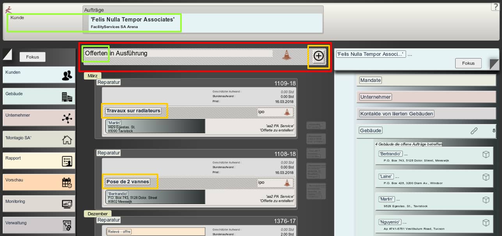Click the link chain icon in Gebäude row
Screen dimensions: 502x236
coord(474,131)
